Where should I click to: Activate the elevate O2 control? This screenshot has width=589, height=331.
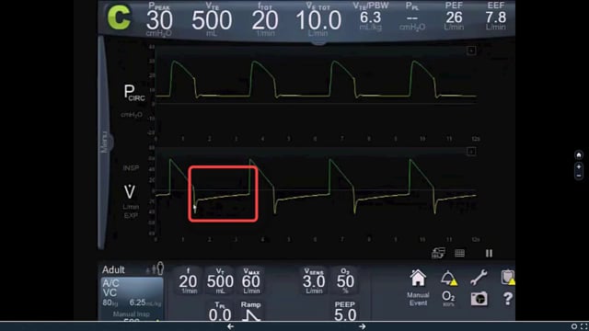(x=448, y=298)
